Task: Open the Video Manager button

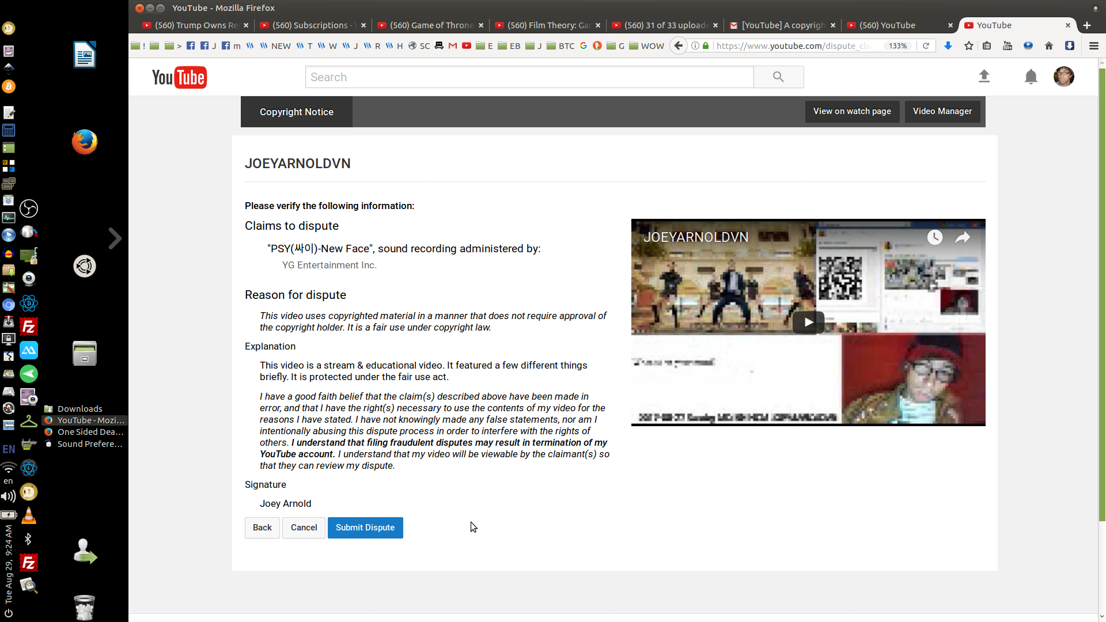Action: [942, 111]
